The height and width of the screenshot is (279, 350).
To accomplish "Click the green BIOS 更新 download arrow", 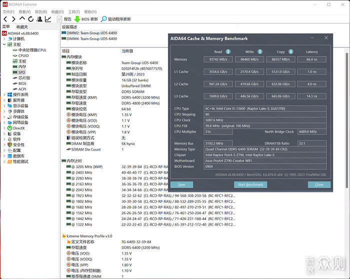I will click(x=77, y=19).
